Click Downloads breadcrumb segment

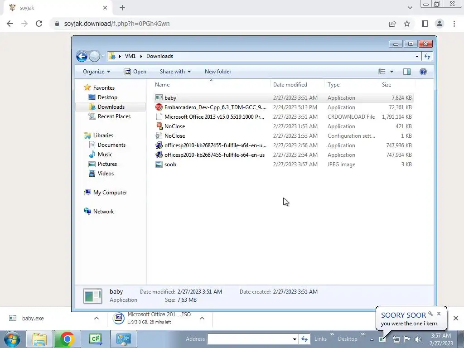159,56
